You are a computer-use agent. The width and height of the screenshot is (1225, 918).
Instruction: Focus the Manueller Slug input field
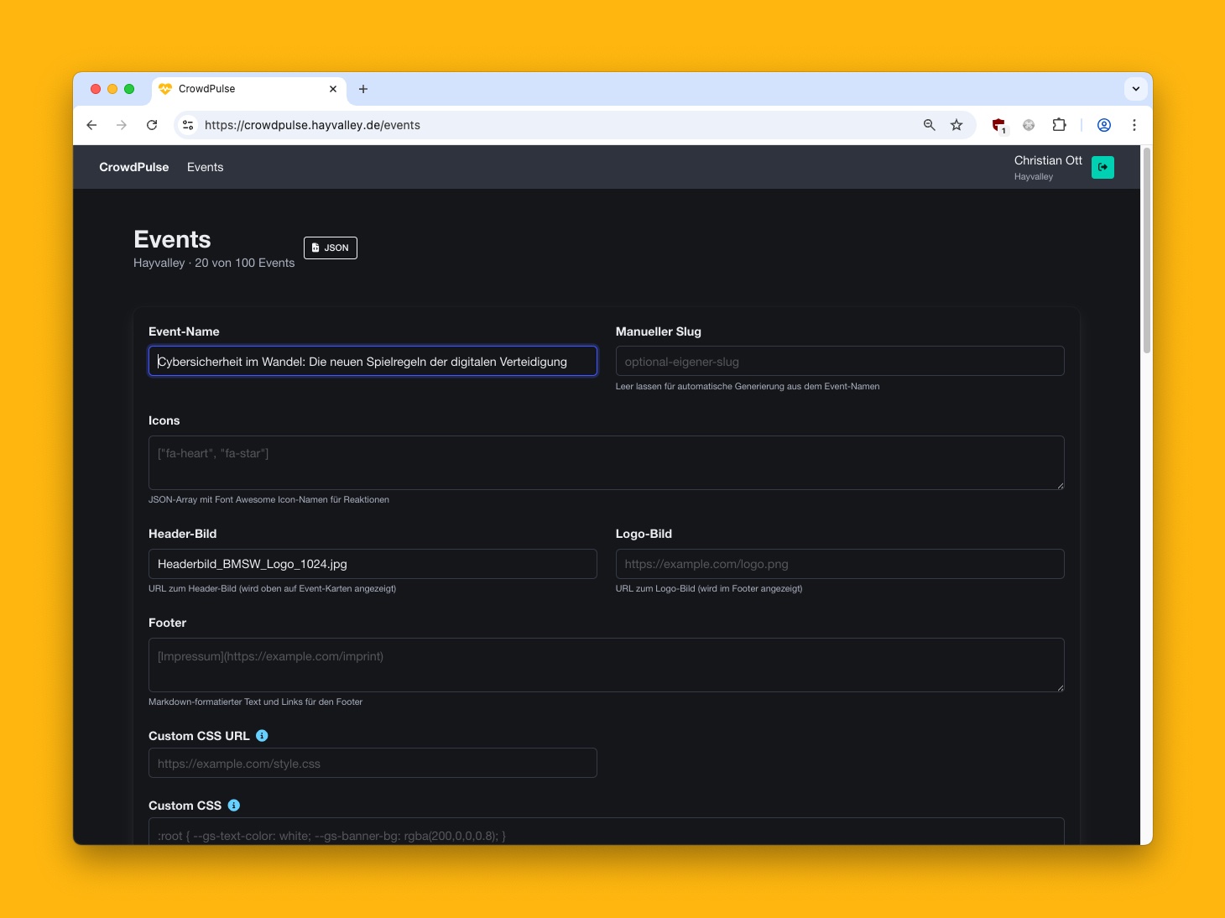click(x=839, y=362)
